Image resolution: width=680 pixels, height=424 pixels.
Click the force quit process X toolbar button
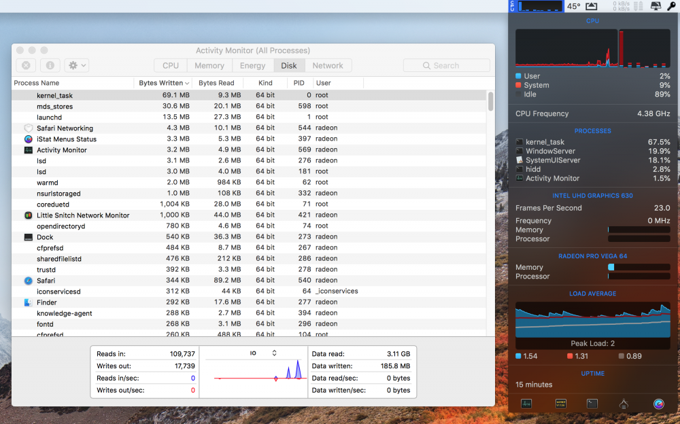pos(26,65)
